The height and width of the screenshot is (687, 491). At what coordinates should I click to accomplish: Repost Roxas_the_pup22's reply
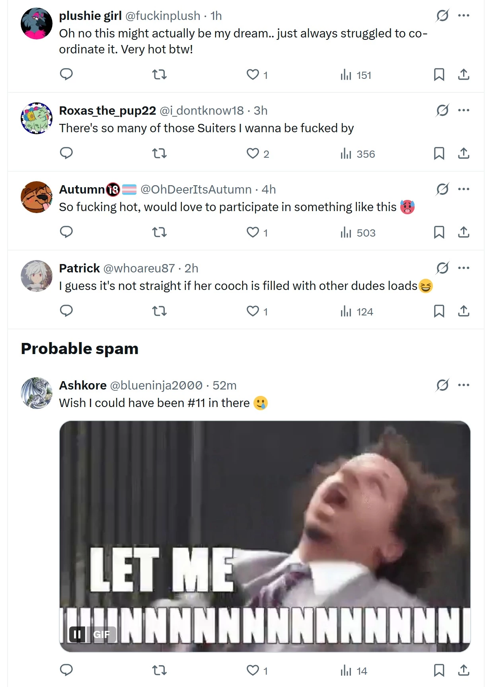pyautogui.click(x=160, y=153)
